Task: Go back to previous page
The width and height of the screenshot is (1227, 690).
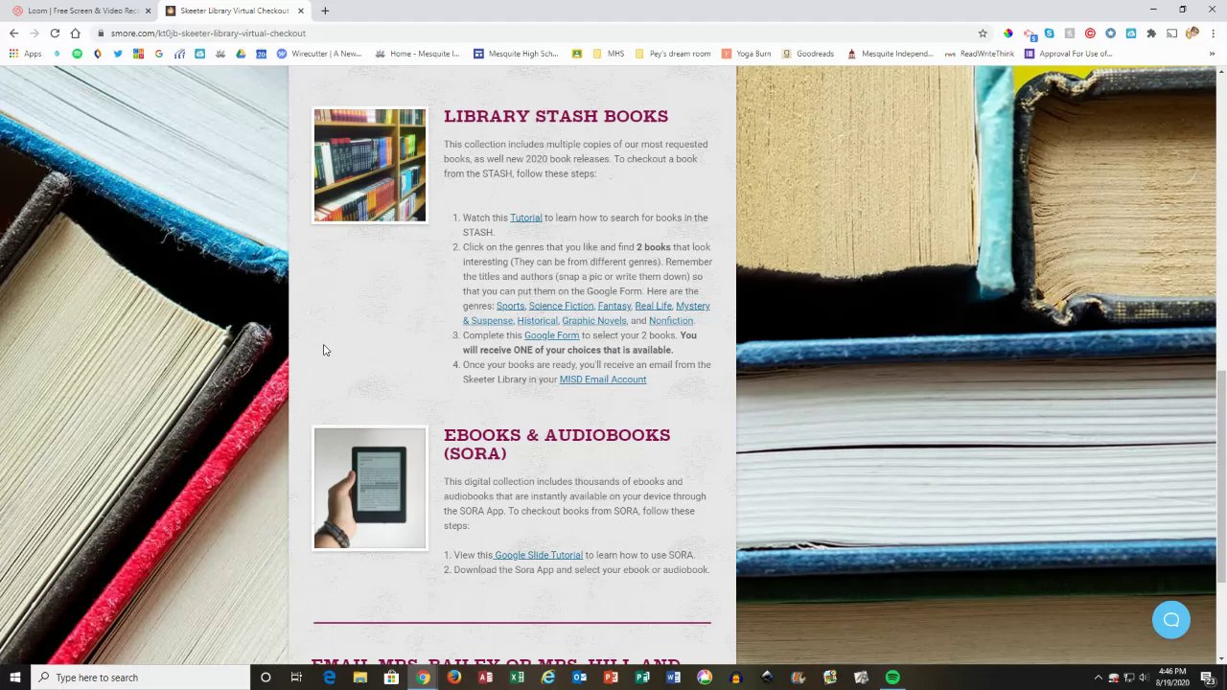Action: [13, 33]
